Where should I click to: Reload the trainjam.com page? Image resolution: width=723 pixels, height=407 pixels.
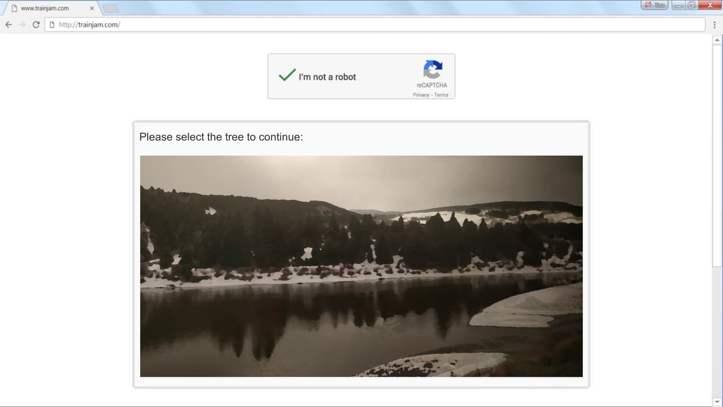coord(36,24)
